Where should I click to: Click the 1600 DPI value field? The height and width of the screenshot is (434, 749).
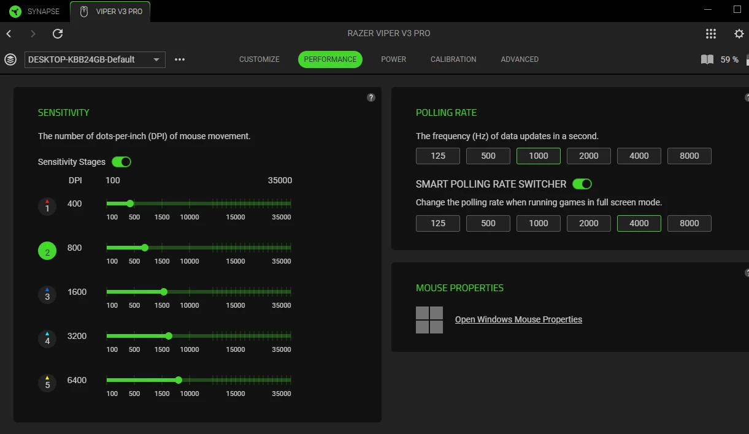(77, 292)
